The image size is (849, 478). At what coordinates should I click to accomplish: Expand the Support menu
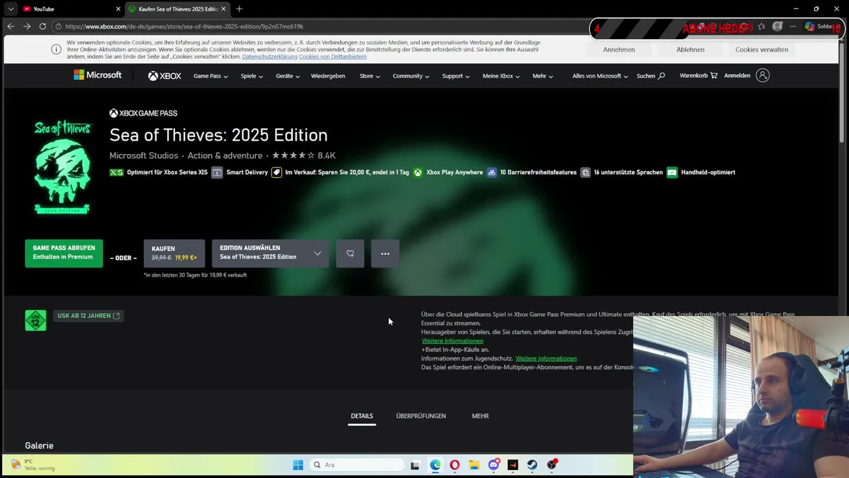coord(456,76)
